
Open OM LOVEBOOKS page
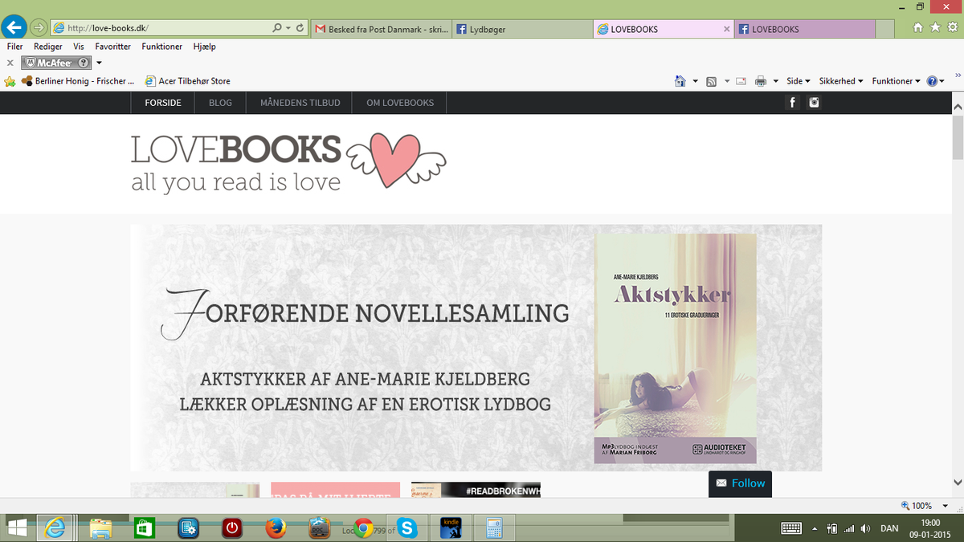pos(400,103)
